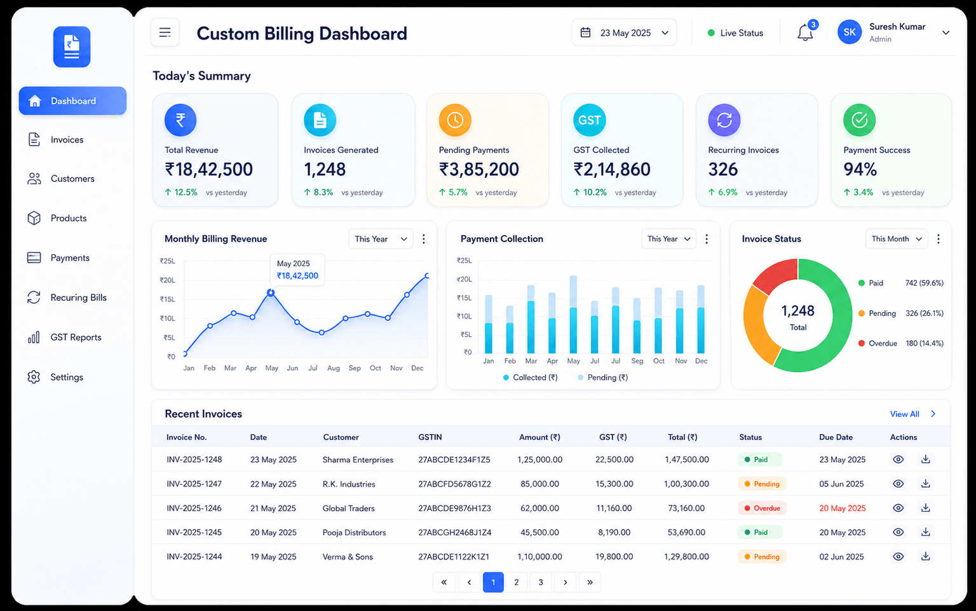Image resolution: width=976 pixels, height=611 pixels.
Task: Click the Due Date column header
Action: pos(836,437)
